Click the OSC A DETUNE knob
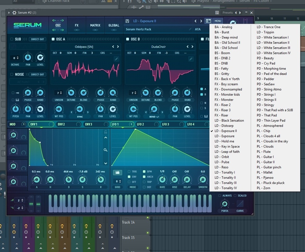The width and height of the screenshot is (305, 252). pos(71,93)
